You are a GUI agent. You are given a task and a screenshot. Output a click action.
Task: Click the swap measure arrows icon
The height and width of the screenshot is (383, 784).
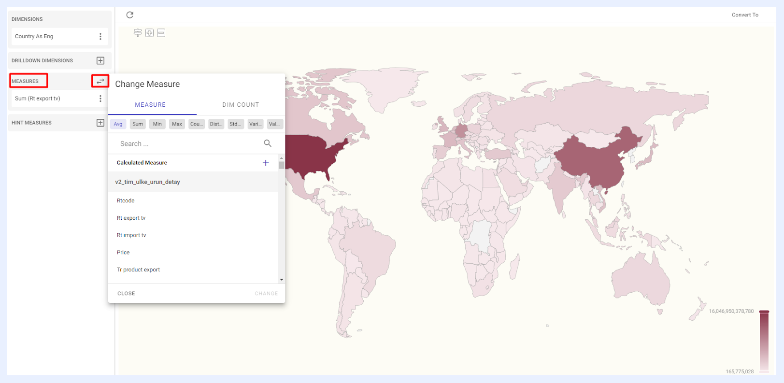[x=100, y=81]
